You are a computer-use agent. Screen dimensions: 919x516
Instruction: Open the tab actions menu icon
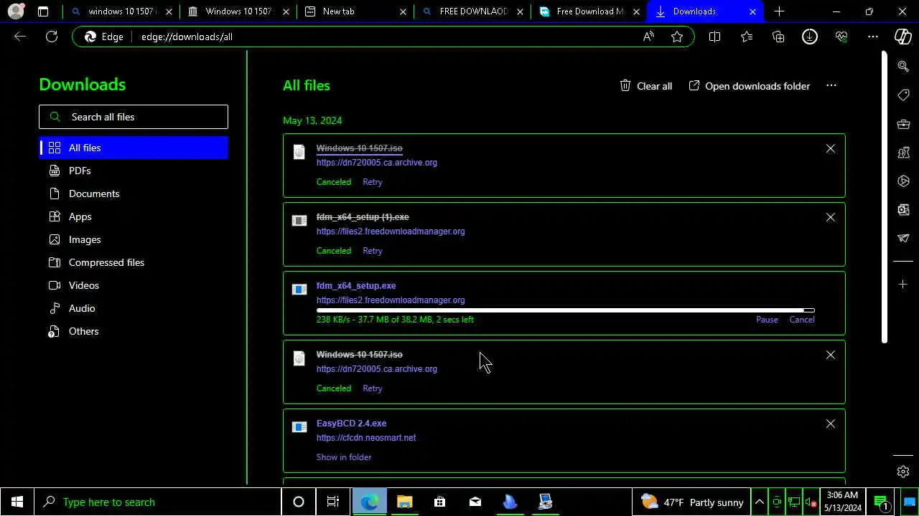(43, 11)
